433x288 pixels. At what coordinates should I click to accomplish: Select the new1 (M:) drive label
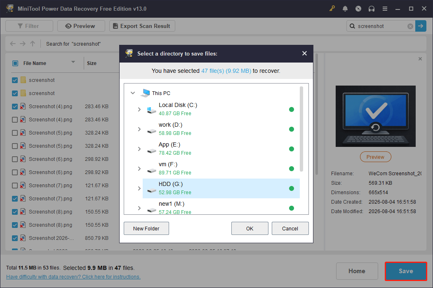[x=172, y=204]
